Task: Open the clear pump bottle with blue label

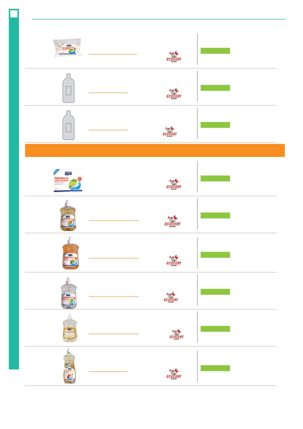Action: tap(69, 293)
